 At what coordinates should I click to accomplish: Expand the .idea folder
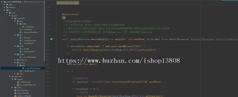[4, 4]
